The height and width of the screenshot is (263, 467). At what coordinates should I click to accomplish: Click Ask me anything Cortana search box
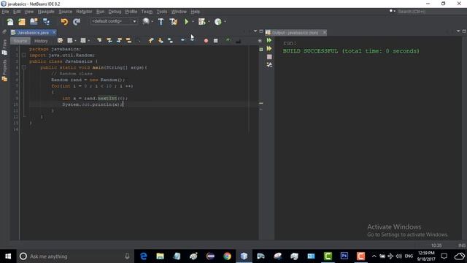click(74, 256)
